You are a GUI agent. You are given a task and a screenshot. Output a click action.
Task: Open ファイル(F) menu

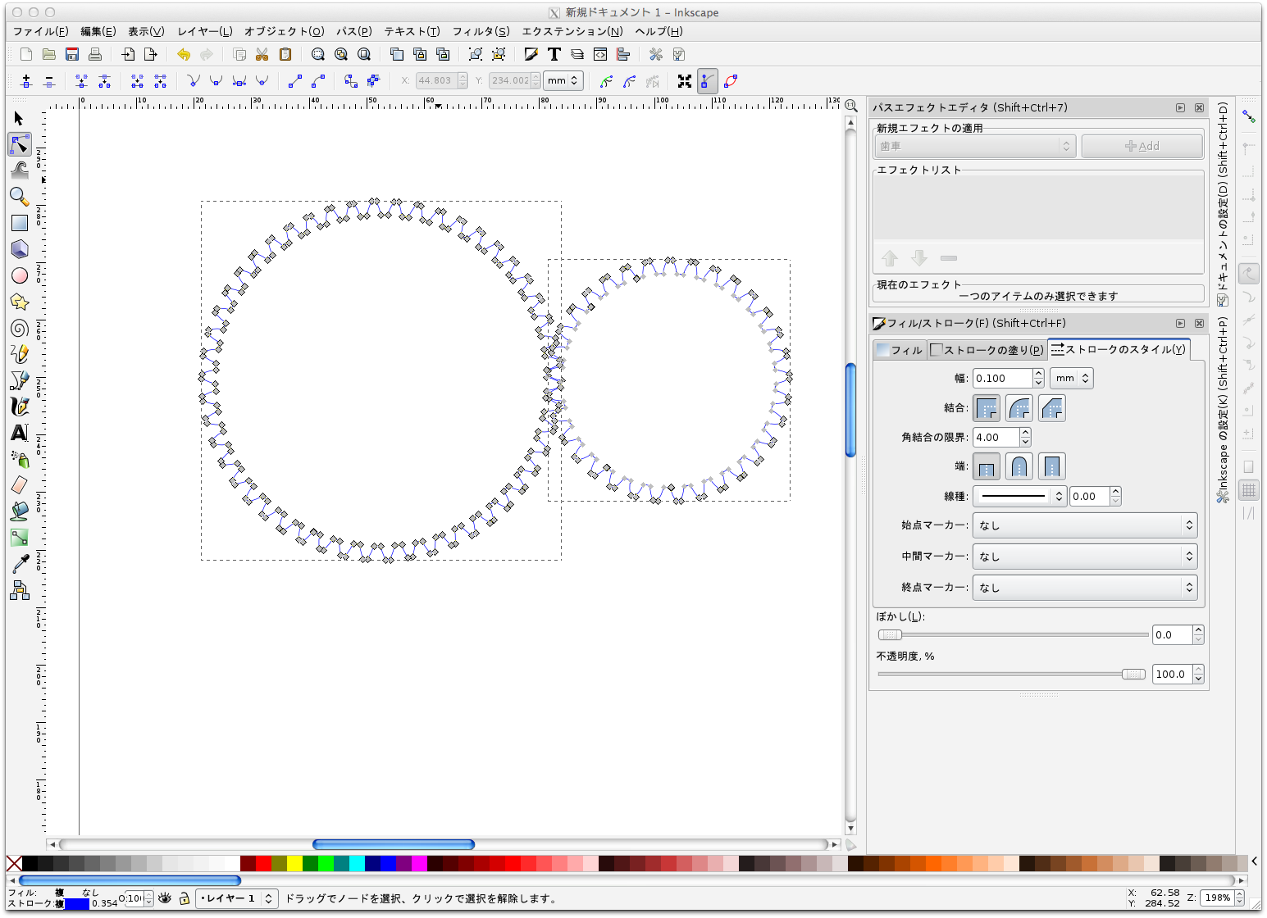tap(41, 31)
